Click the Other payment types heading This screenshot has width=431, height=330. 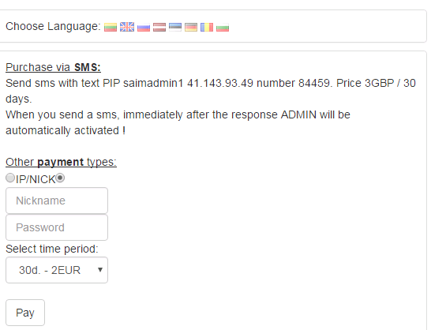tap(61, 162)
